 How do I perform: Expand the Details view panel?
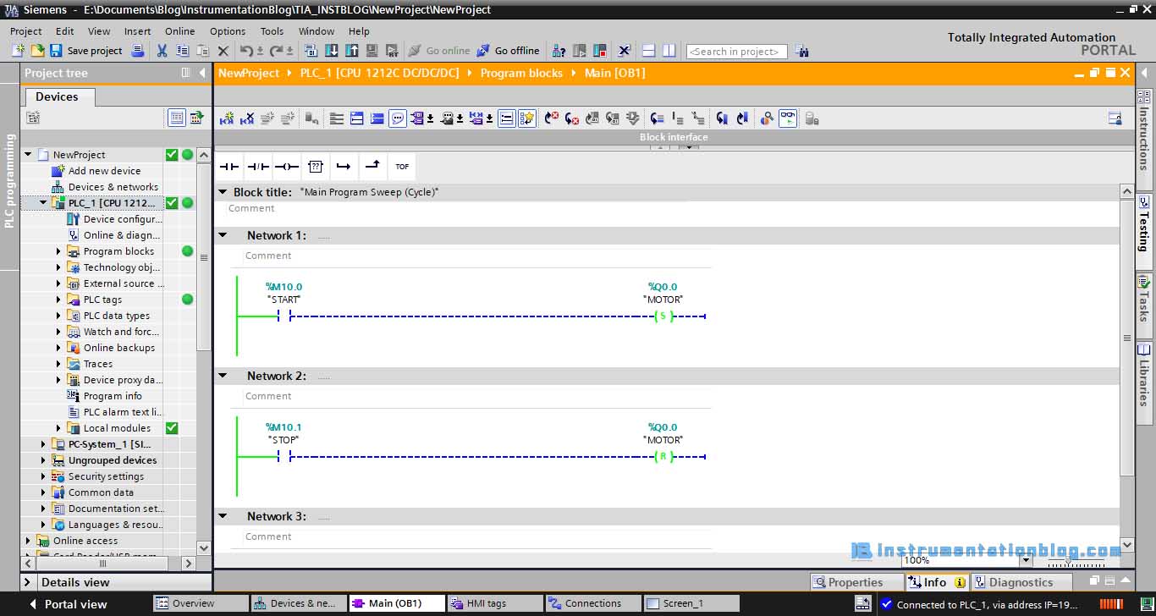tap(28, 582)
